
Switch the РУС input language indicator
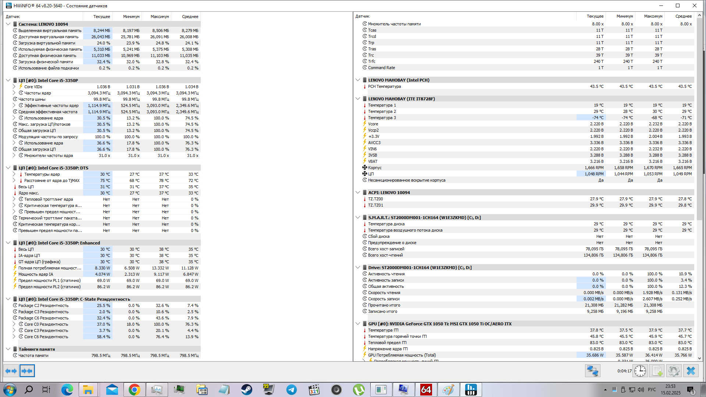click(652, 390)
